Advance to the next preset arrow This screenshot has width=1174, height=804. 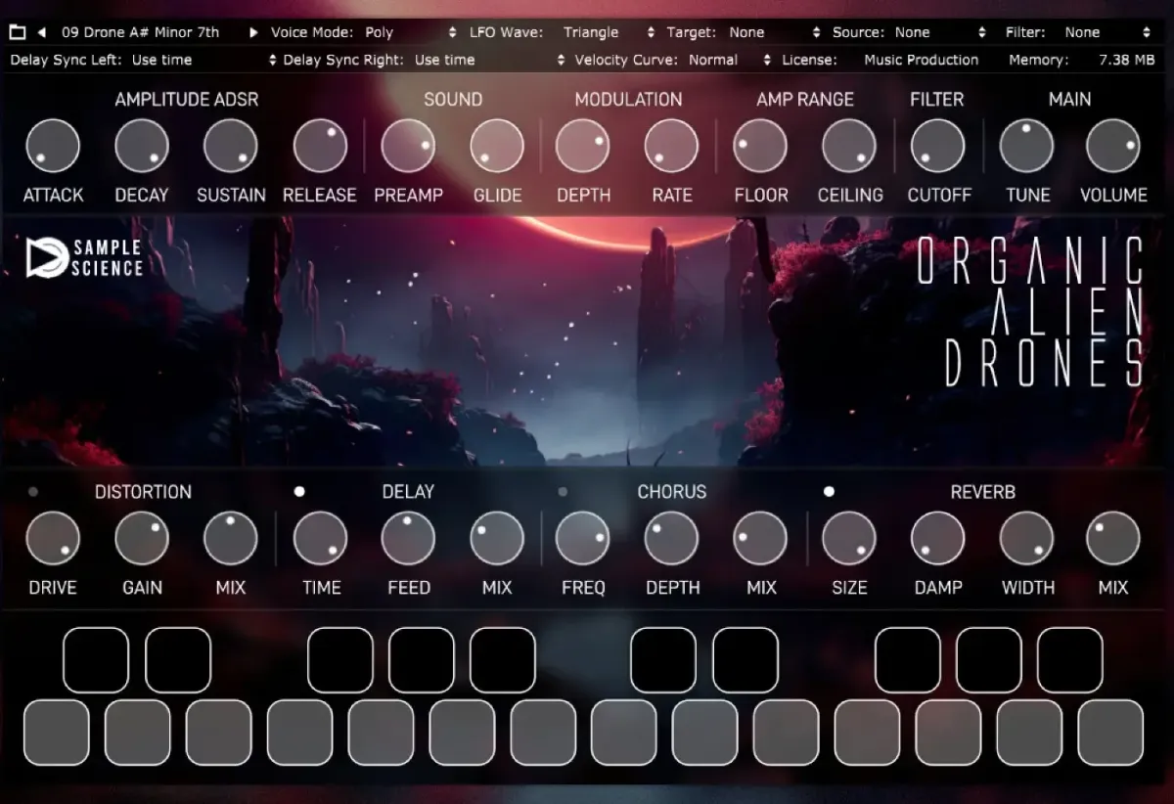click(253, 32)
